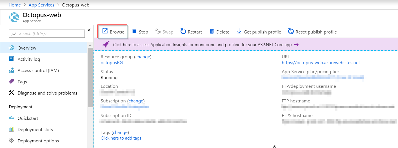Image resolution: width=398 pixels, height=148 pixels.
Task: Click the Running status text
Action: point(109,77)
